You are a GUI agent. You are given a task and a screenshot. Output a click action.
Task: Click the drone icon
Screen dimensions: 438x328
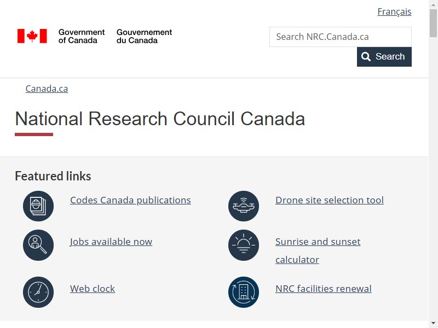[x=244, y=206]
